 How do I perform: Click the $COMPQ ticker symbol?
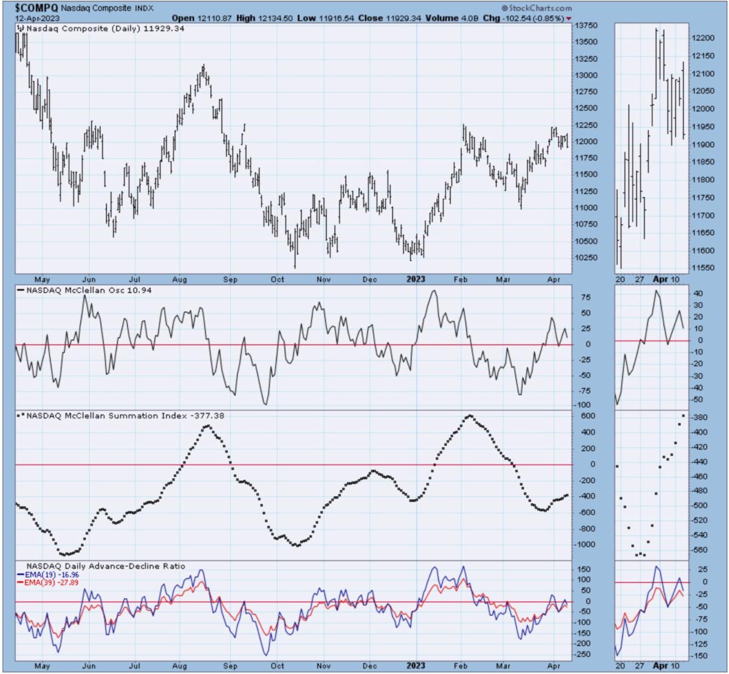[x=36, y=9]
